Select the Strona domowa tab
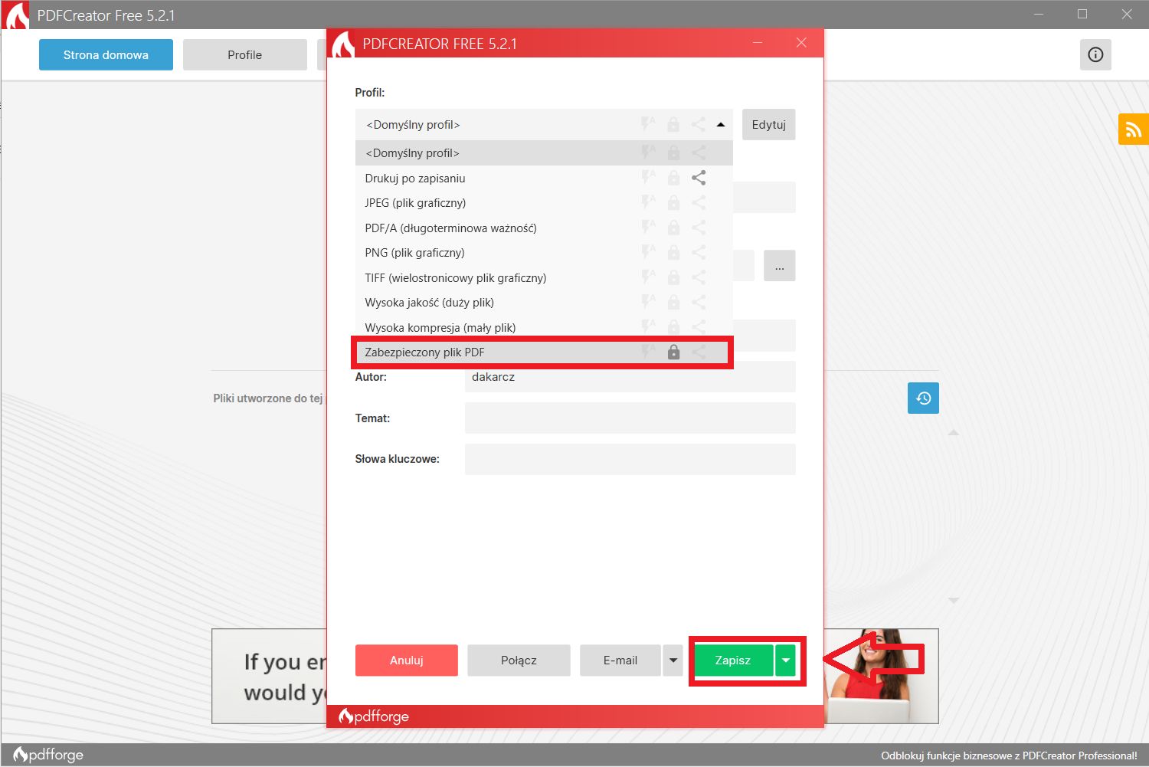 [x=105, y=54]
